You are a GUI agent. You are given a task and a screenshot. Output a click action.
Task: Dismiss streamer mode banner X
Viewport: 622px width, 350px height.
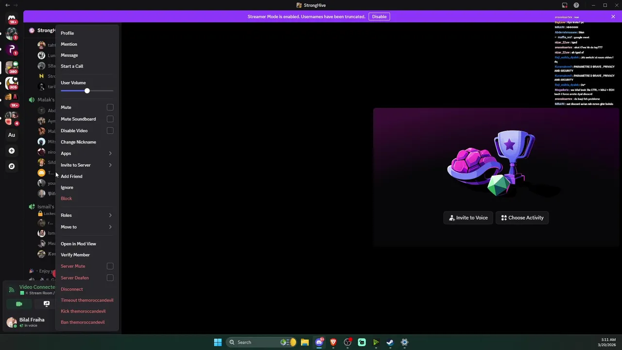click(613, 17)
